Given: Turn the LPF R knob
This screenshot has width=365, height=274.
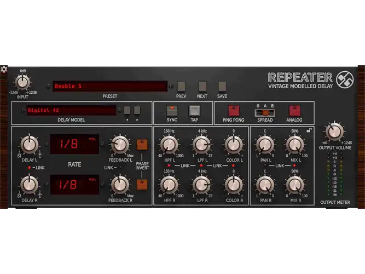Looking at the screenshot, I should (201, 185).
